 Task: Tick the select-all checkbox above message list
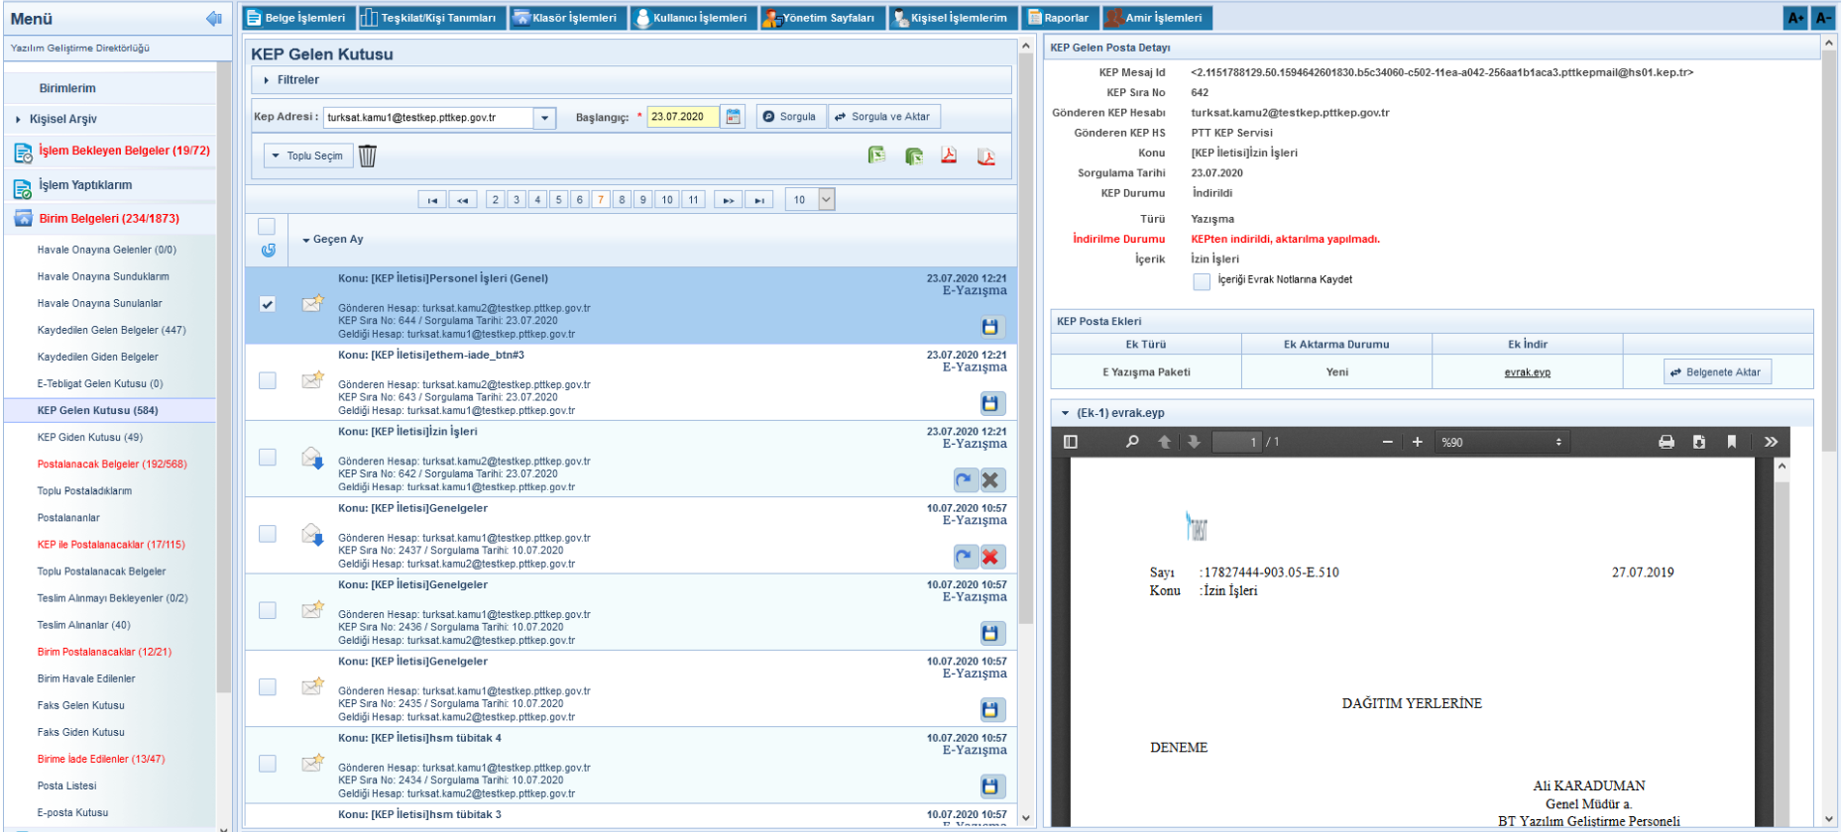[267, 227]
